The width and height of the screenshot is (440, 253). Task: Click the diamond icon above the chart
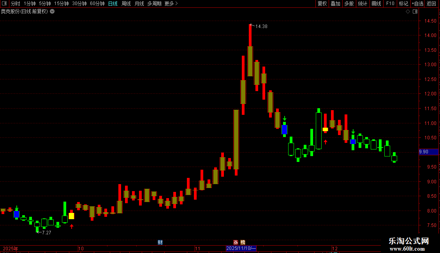[408, 12]
